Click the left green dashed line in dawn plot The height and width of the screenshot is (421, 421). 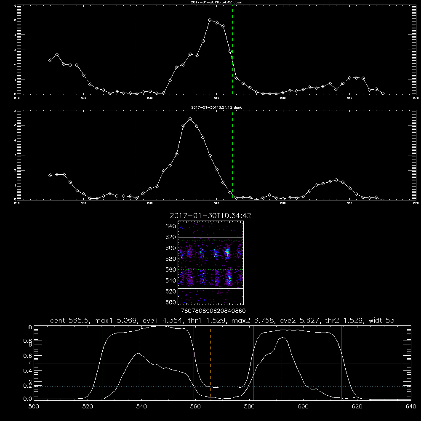tap(134, 50)
